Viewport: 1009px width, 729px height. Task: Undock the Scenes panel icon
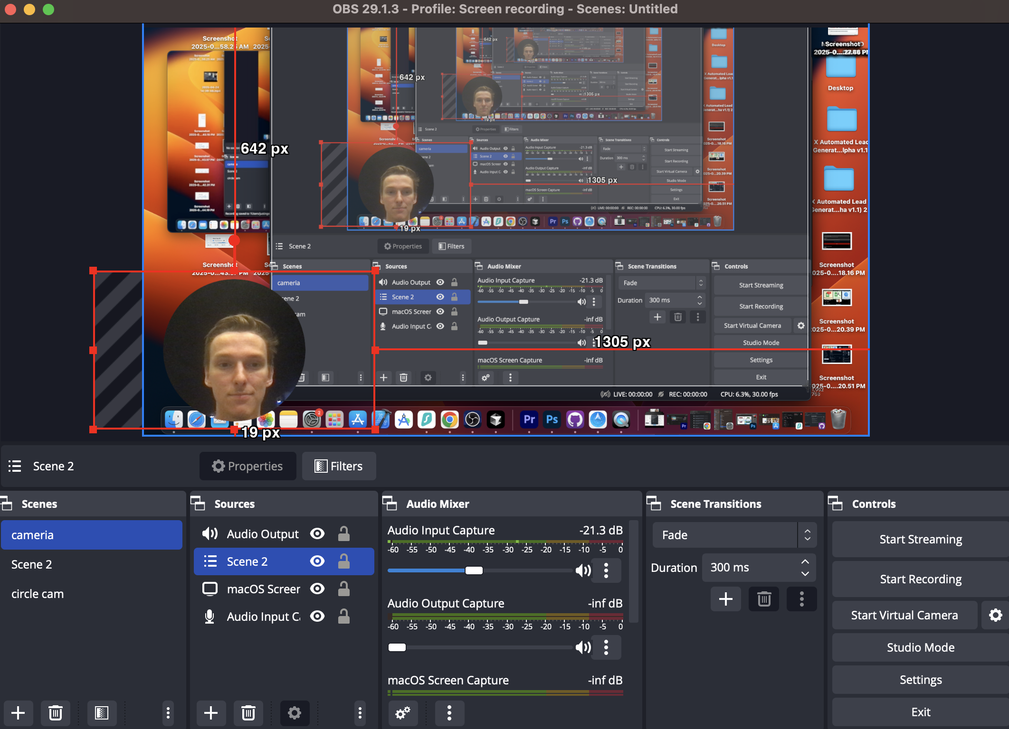click(7, 504)
